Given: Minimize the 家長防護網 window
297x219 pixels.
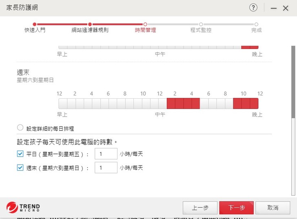Looking at the screenshot, I should point(273,8).
